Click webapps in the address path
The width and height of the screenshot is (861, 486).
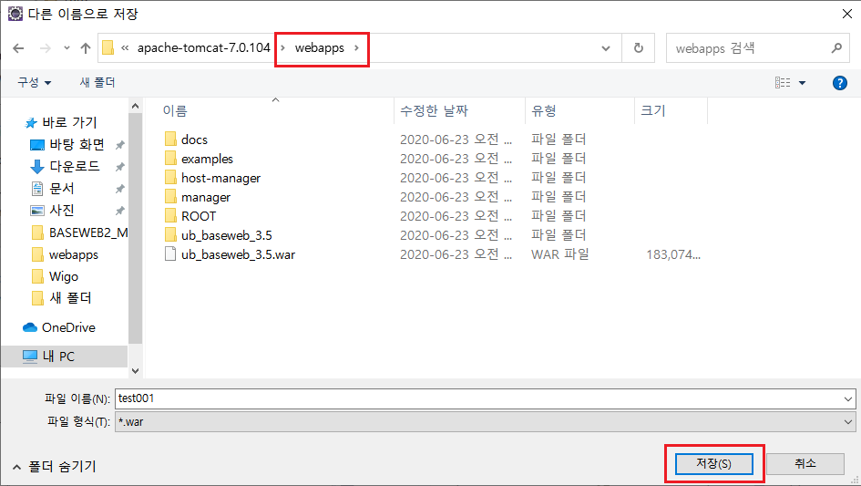[320, 47]
